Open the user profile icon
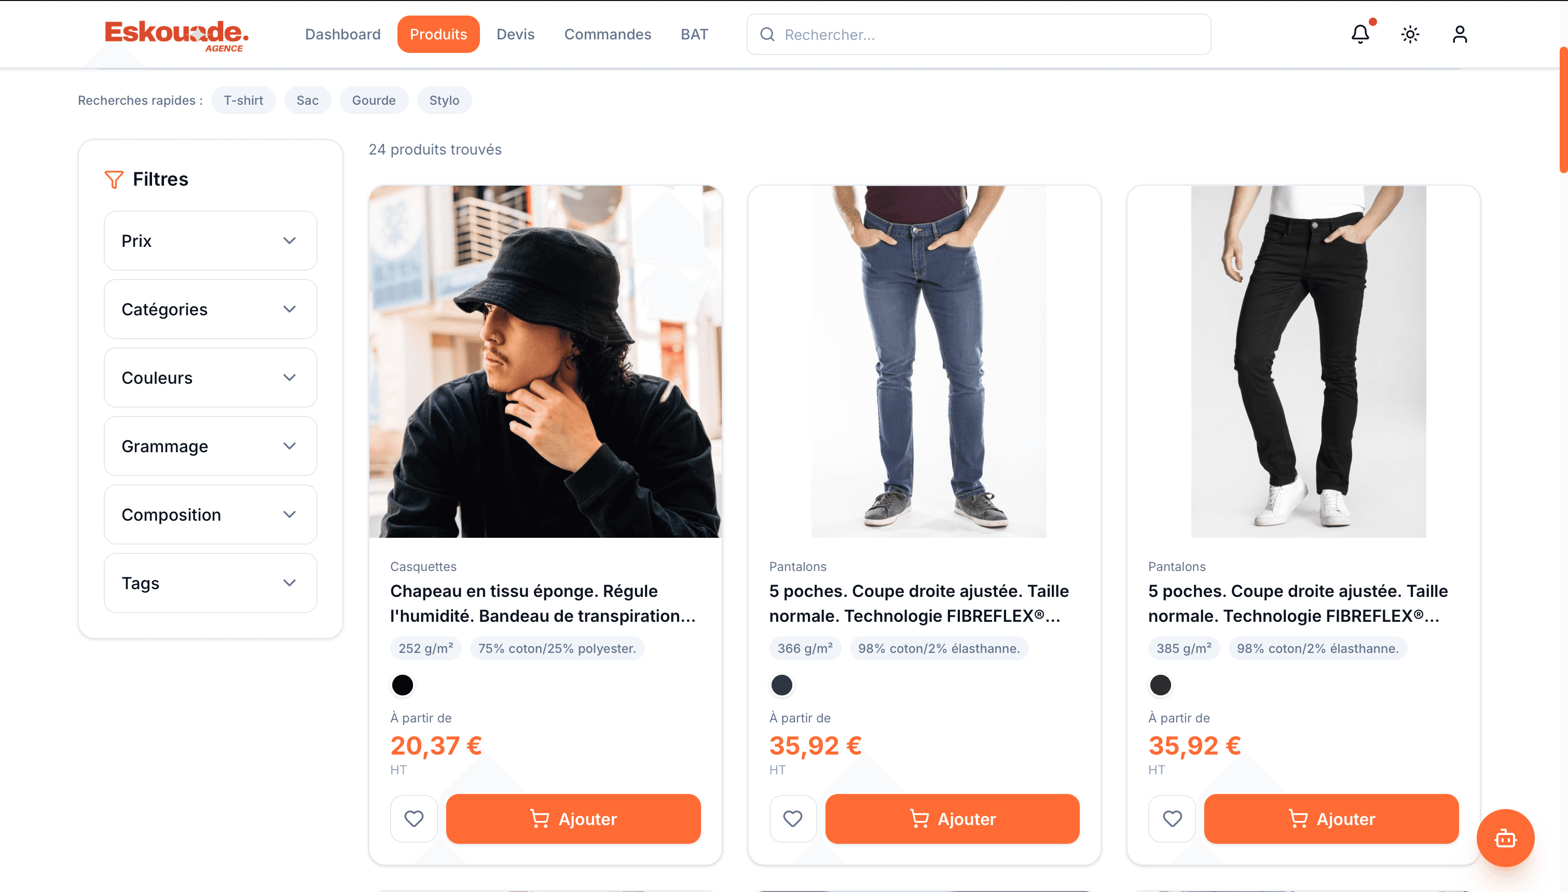 pyautogui.click(x=1460, y=34)
